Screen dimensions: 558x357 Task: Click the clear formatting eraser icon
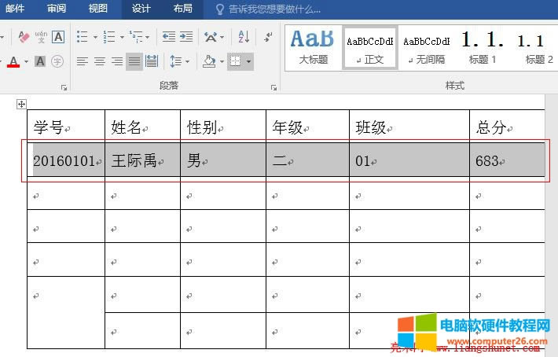point(23,37)
